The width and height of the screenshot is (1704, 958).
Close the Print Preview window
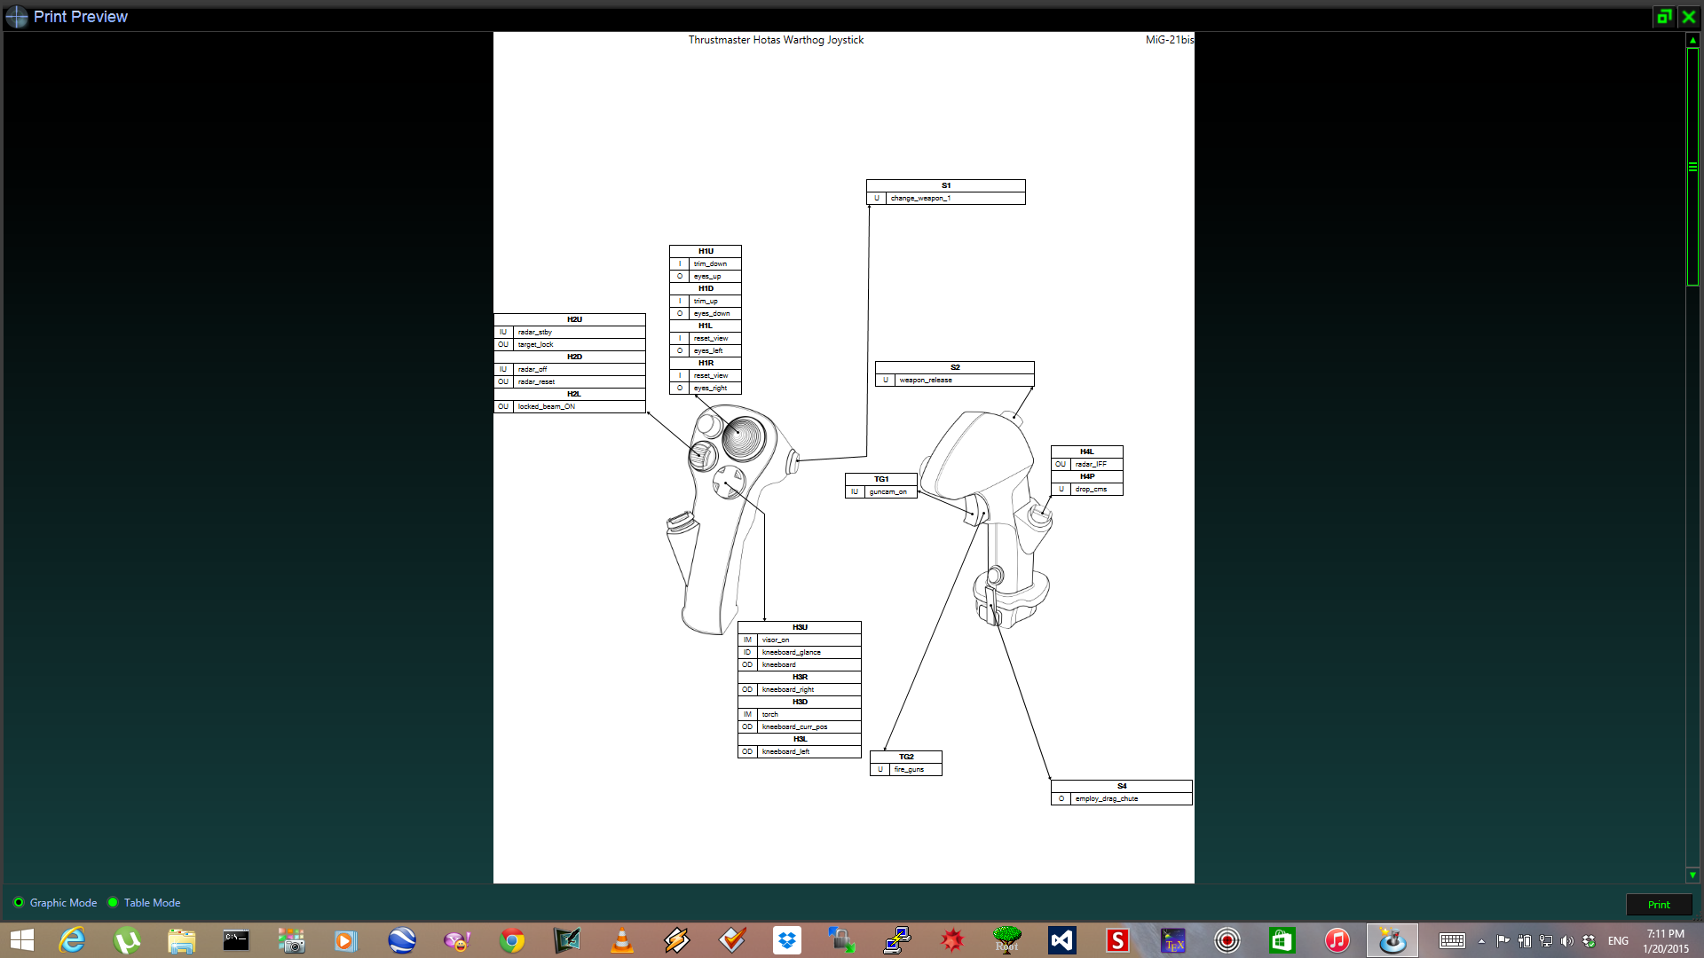tap(1689, 17)
